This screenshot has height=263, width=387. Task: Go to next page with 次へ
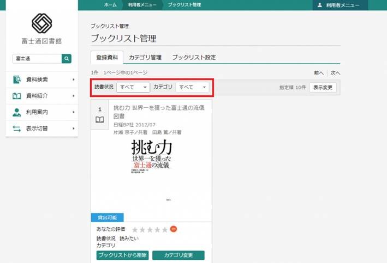(335, 73)
